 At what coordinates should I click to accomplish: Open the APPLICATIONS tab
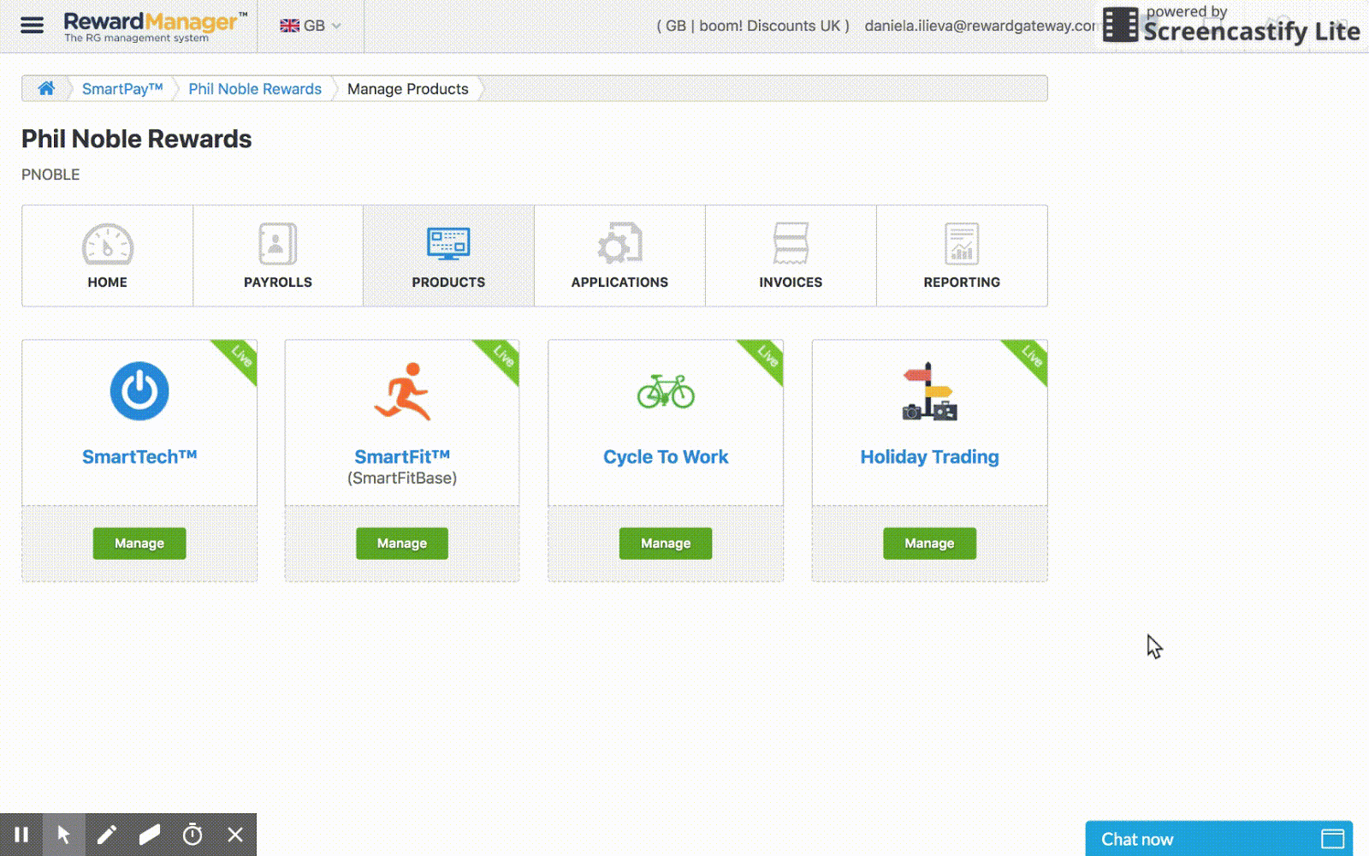click(x=619, y=255)
